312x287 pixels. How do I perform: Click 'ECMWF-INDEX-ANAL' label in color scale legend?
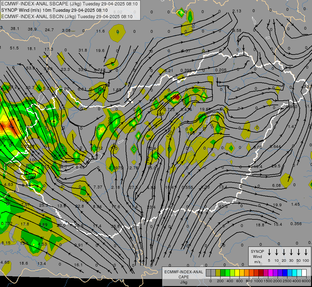pos(184,272)
